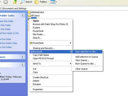128x96 pixels.
Task: Click the Folders toolbar icon
Action: (36, 2)
